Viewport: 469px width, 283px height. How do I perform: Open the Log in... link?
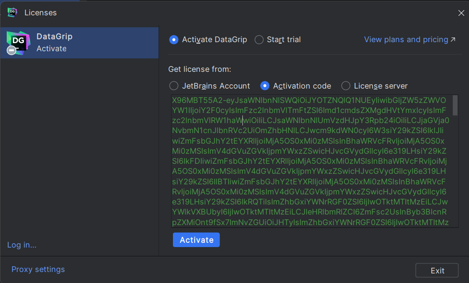click(x=22, y=245)
